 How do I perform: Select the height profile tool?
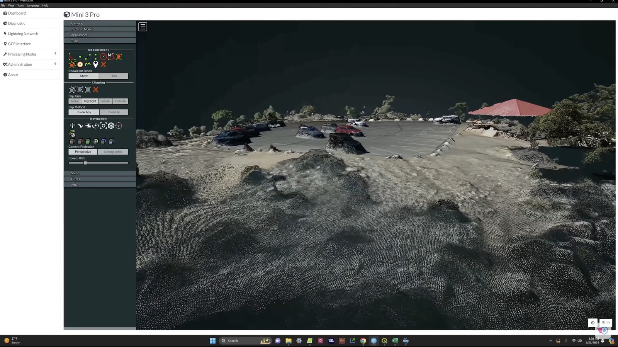click(x=88, y=65)
